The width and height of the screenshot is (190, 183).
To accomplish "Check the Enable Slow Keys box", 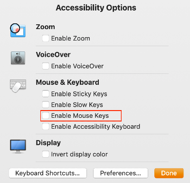I will point(46,104).
